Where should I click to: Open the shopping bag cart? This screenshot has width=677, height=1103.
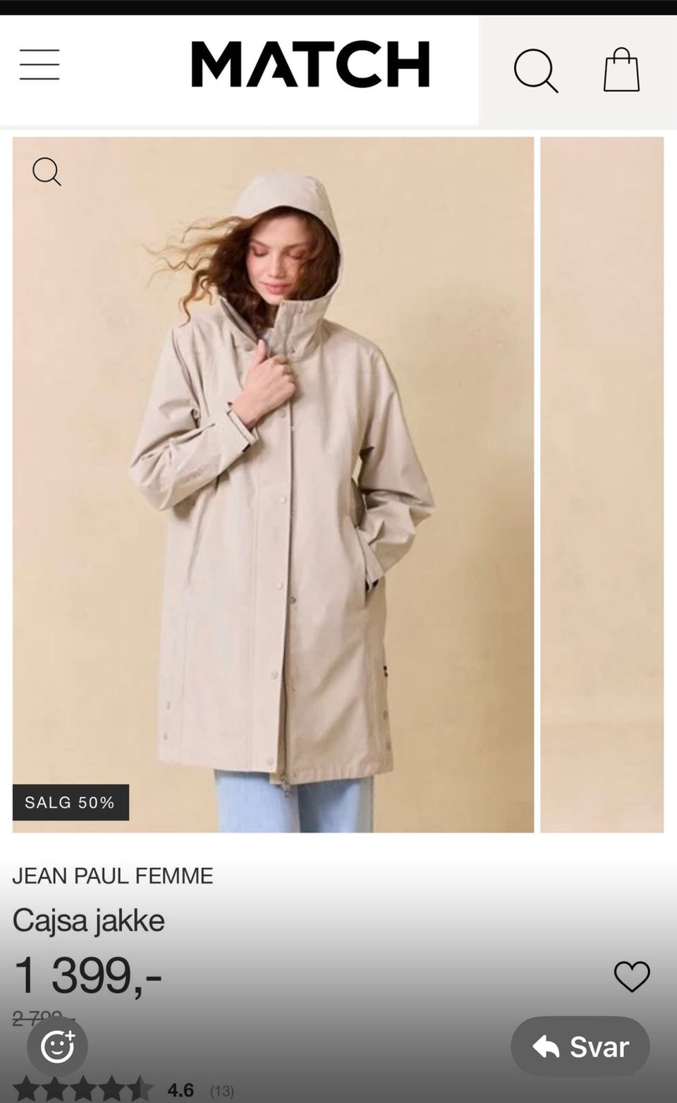click(x=621, y=70)
